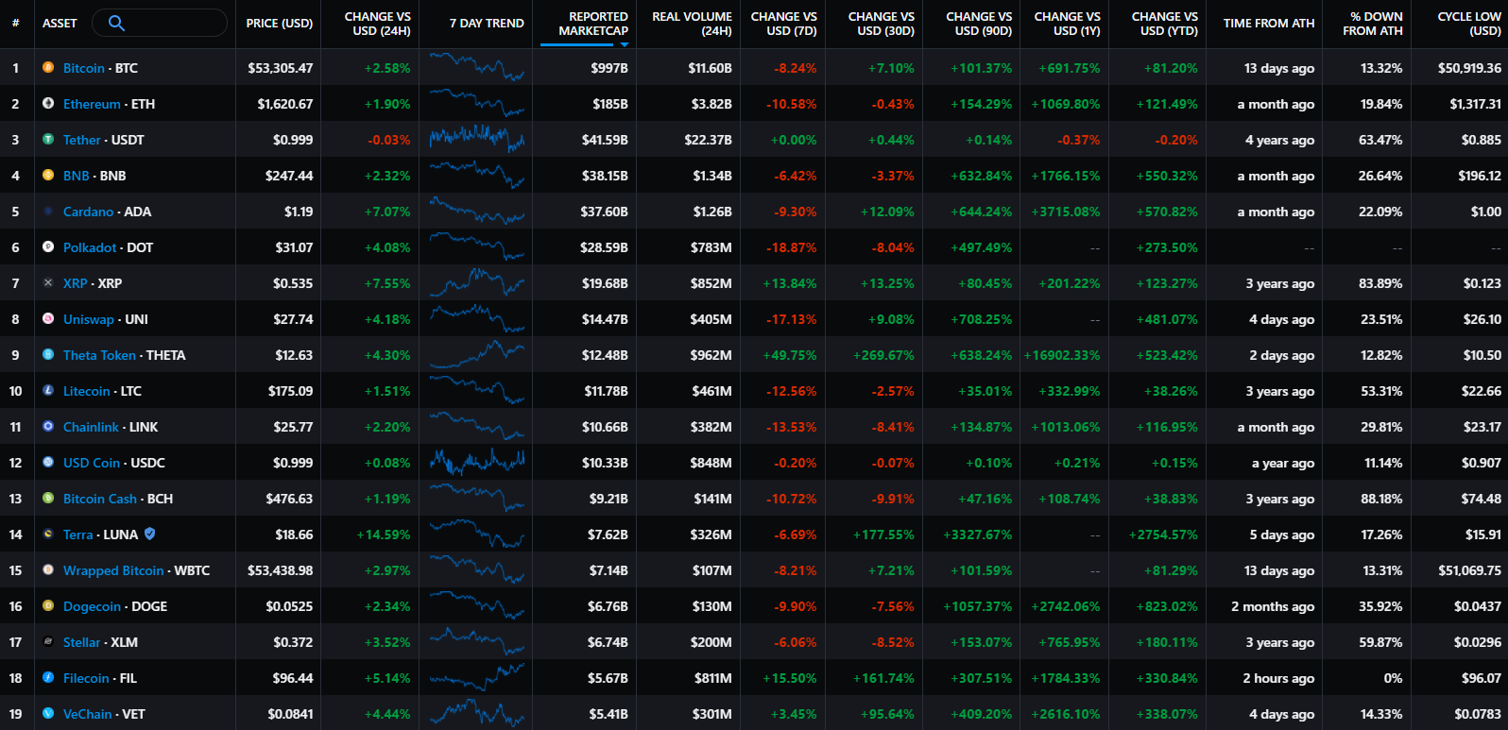Viewport: 1508px width, 730px height.
Task: Click the Tether coin logo icon
Action: (x=48, y=140)
